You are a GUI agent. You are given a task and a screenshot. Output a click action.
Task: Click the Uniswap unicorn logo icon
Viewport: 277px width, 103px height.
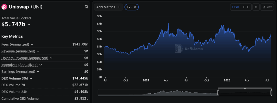point(4,7)
